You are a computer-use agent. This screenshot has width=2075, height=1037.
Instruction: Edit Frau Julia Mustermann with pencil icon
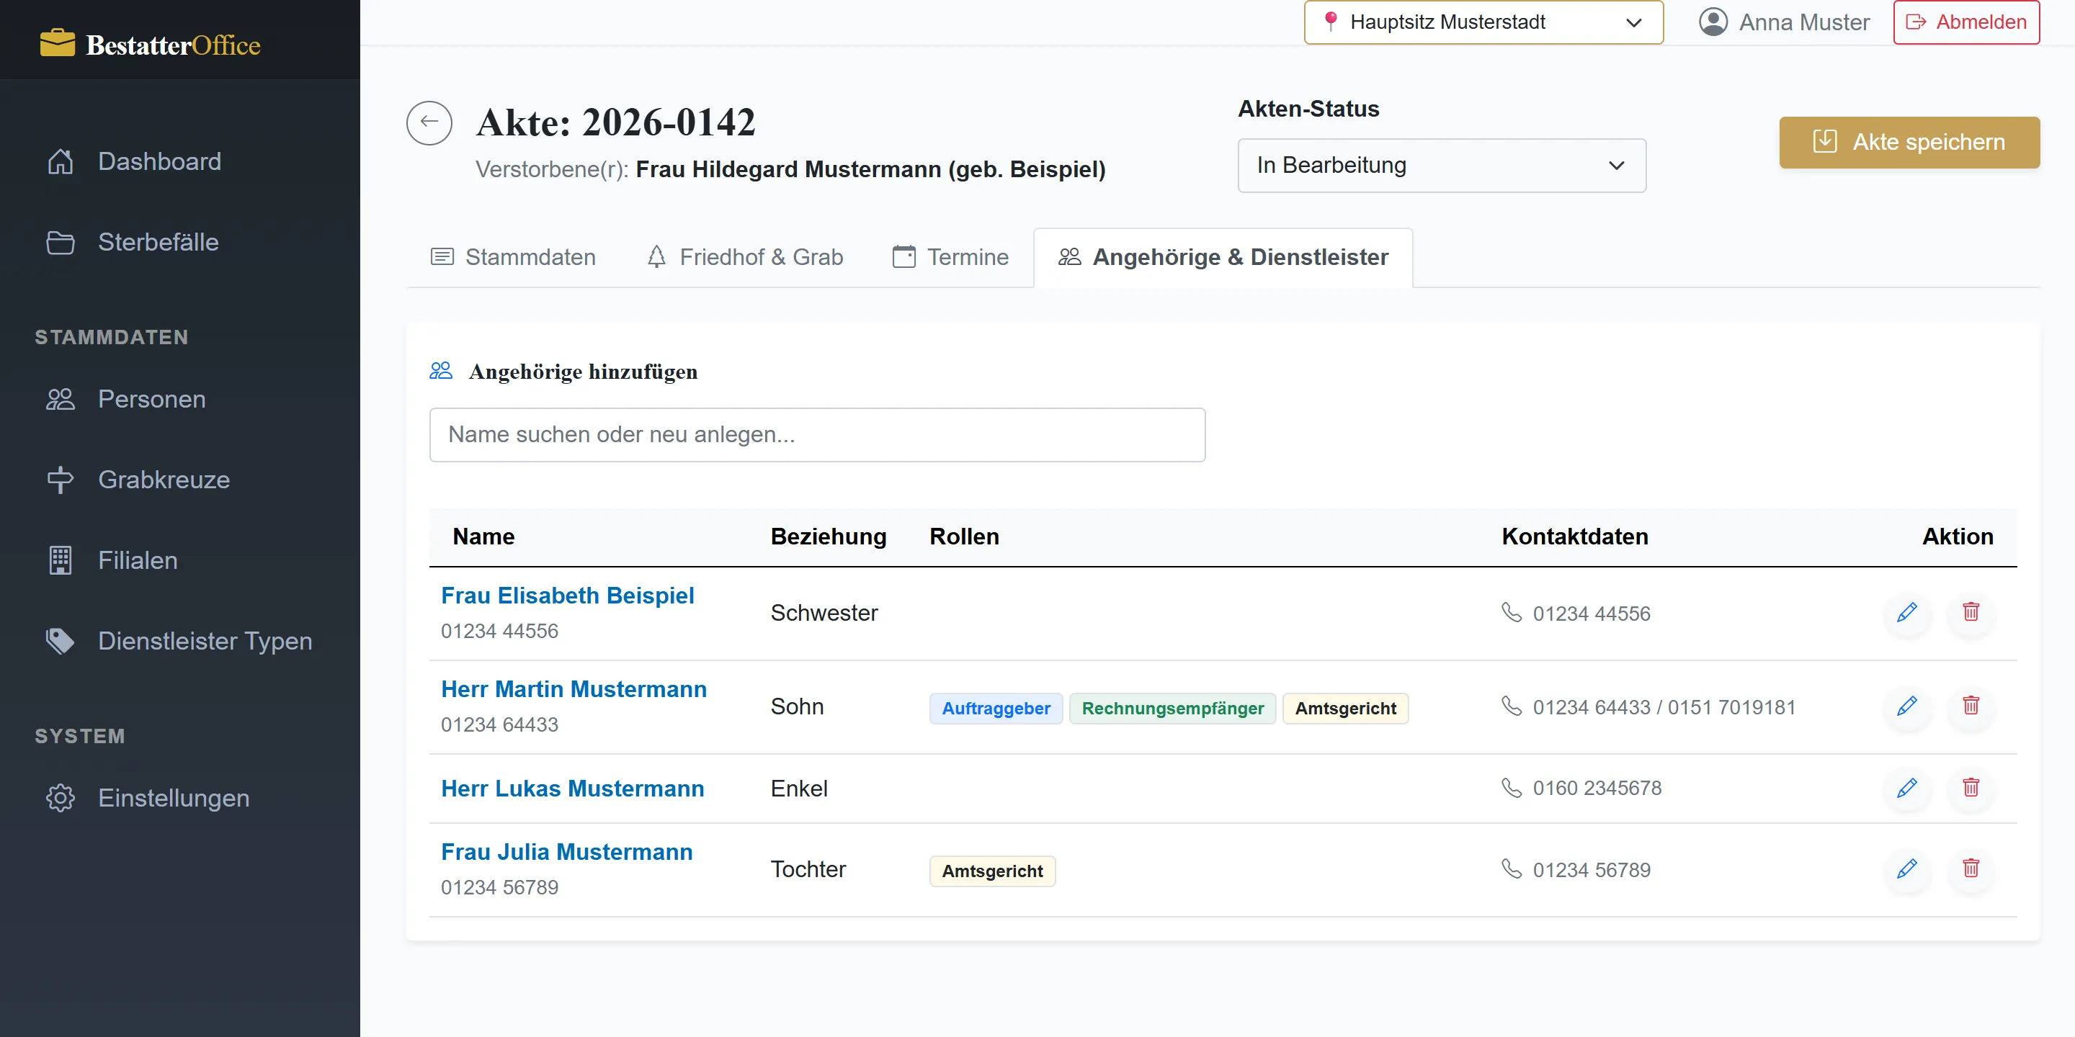[x=1906, y=869]
